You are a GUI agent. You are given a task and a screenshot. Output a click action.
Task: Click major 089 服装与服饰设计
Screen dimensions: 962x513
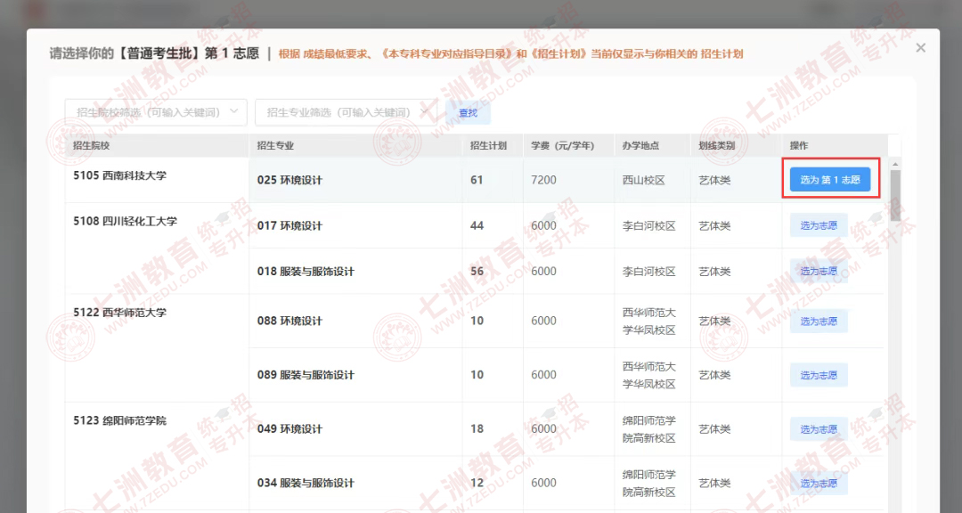click(x=306, y=375)
